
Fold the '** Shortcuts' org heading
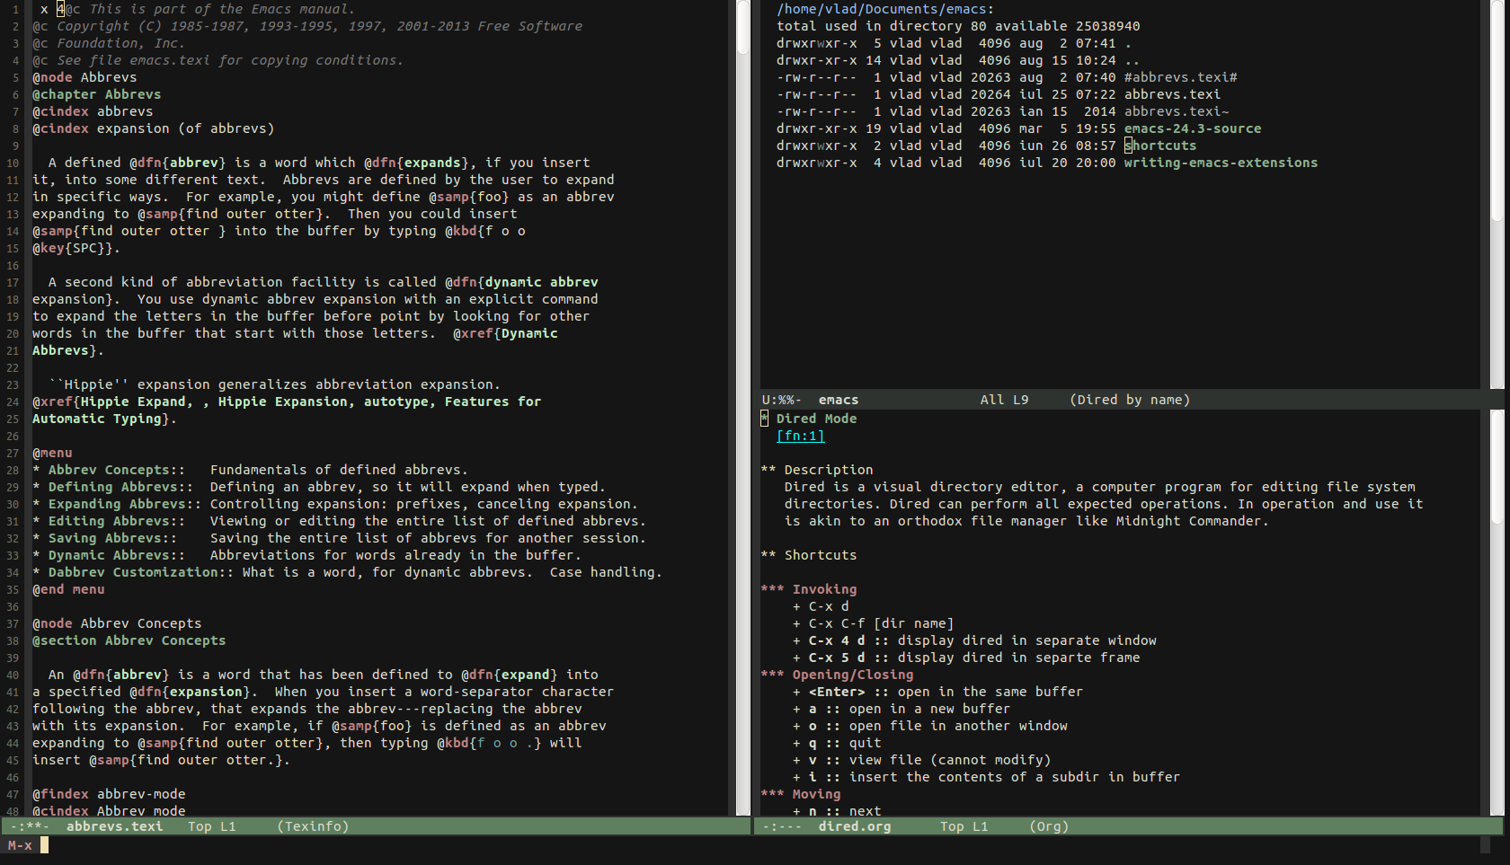[809, 555]
